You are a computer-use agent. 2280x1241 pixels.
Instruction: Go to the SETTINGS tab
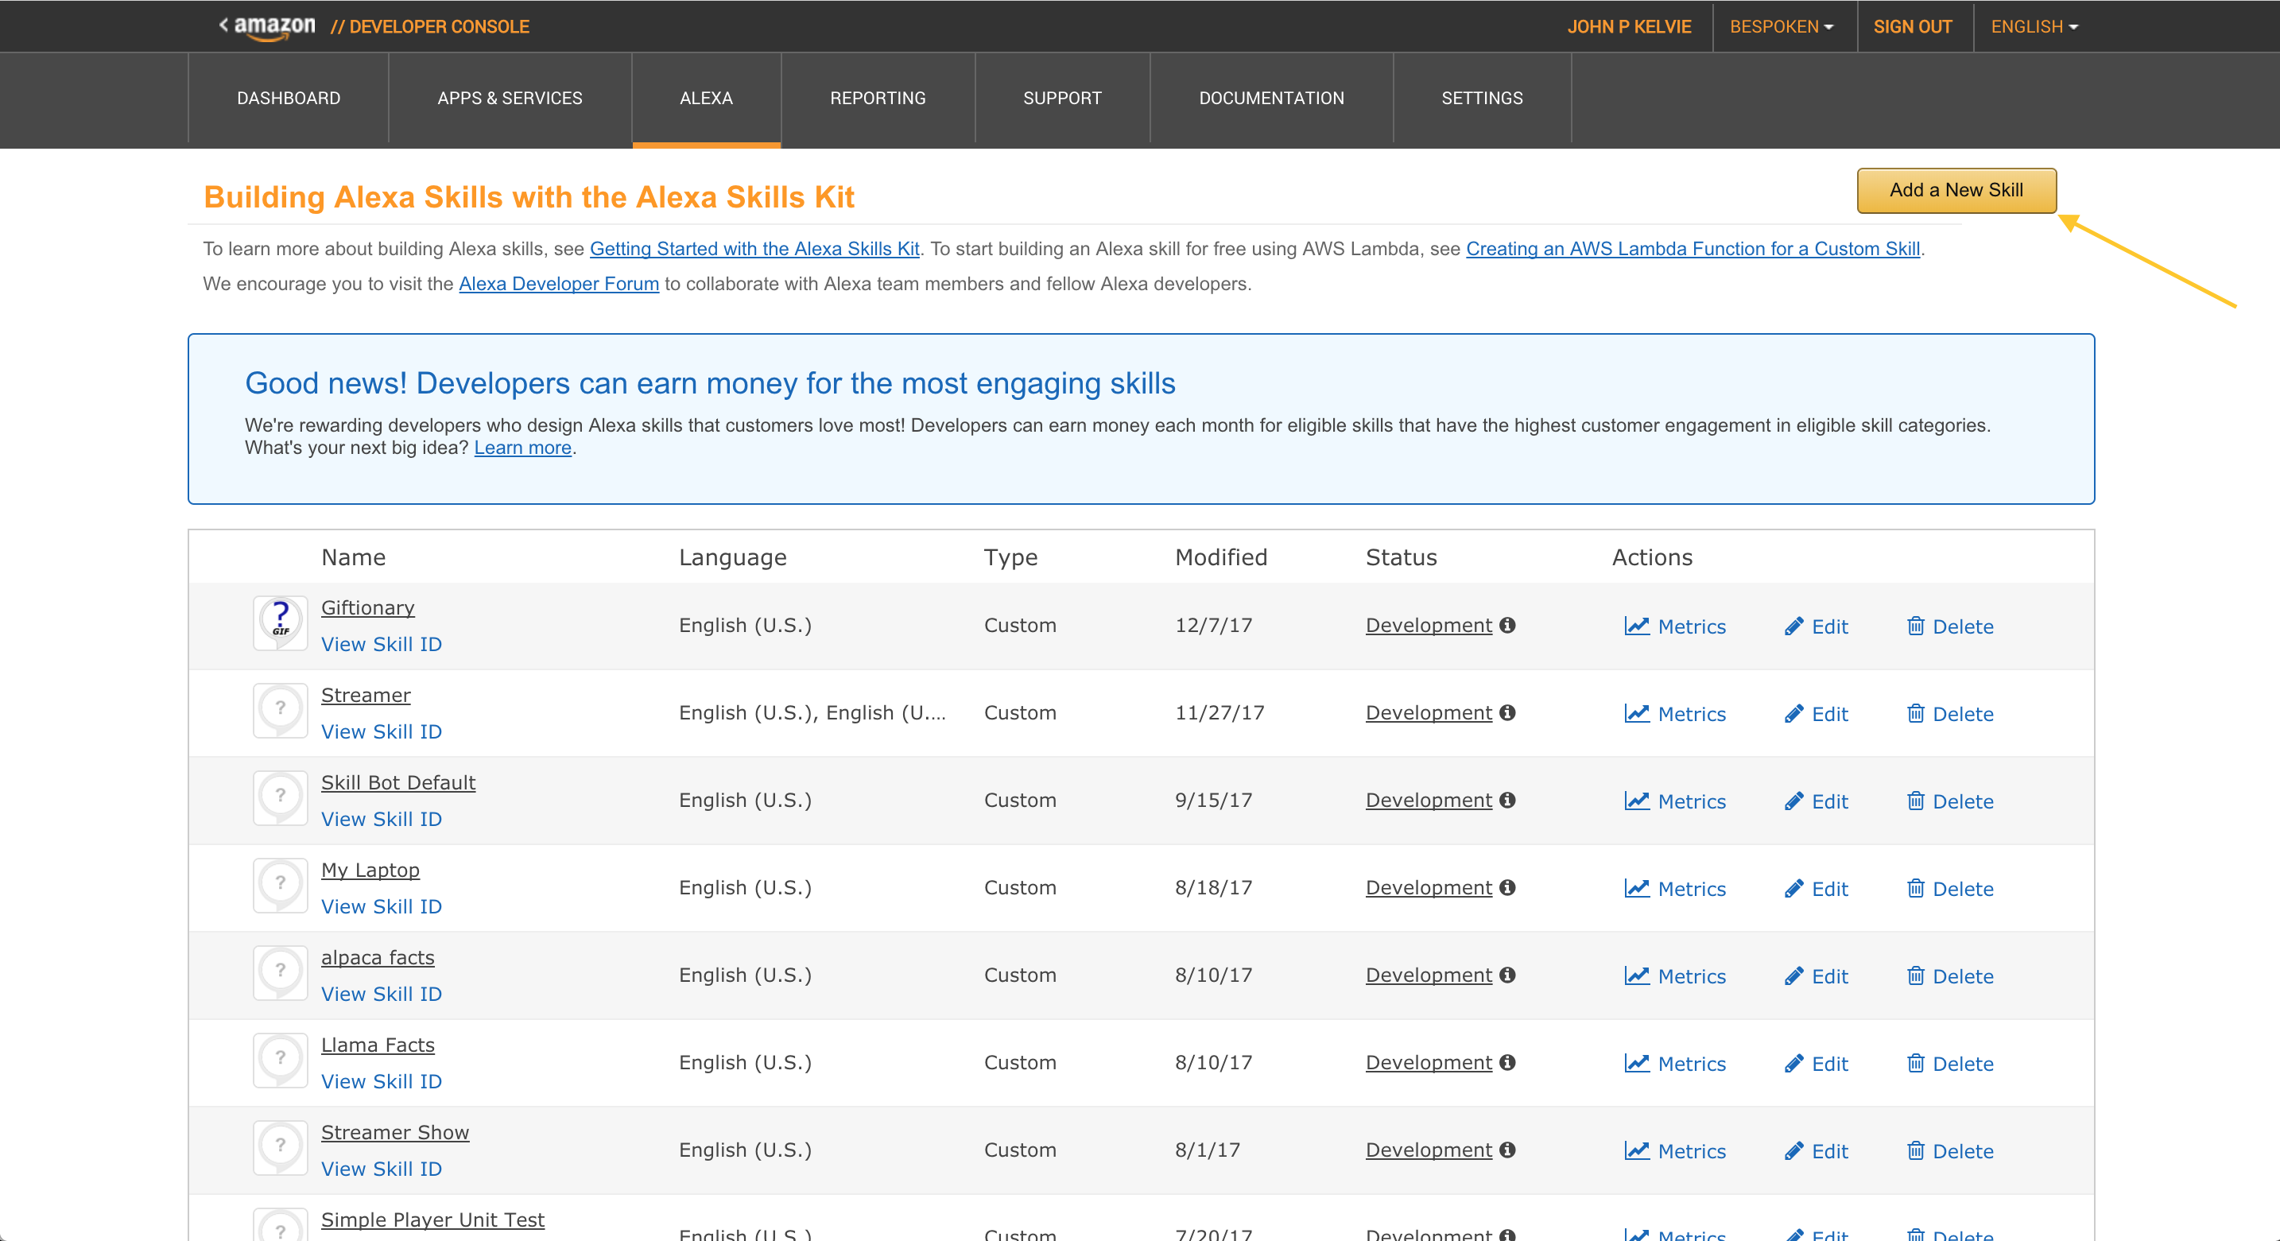click(x=1482, y=99)
